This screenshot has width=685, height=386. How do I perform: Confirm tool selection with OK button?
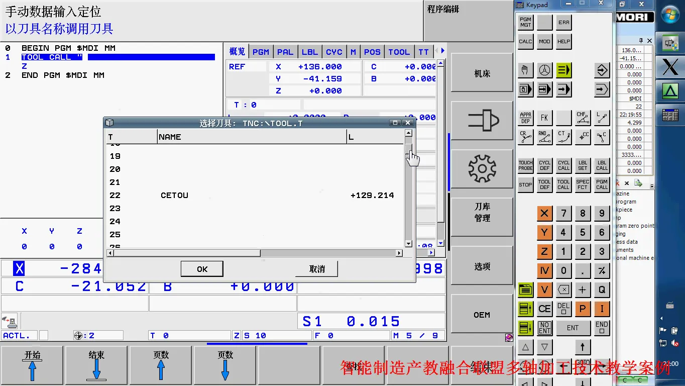pos(202,269)
